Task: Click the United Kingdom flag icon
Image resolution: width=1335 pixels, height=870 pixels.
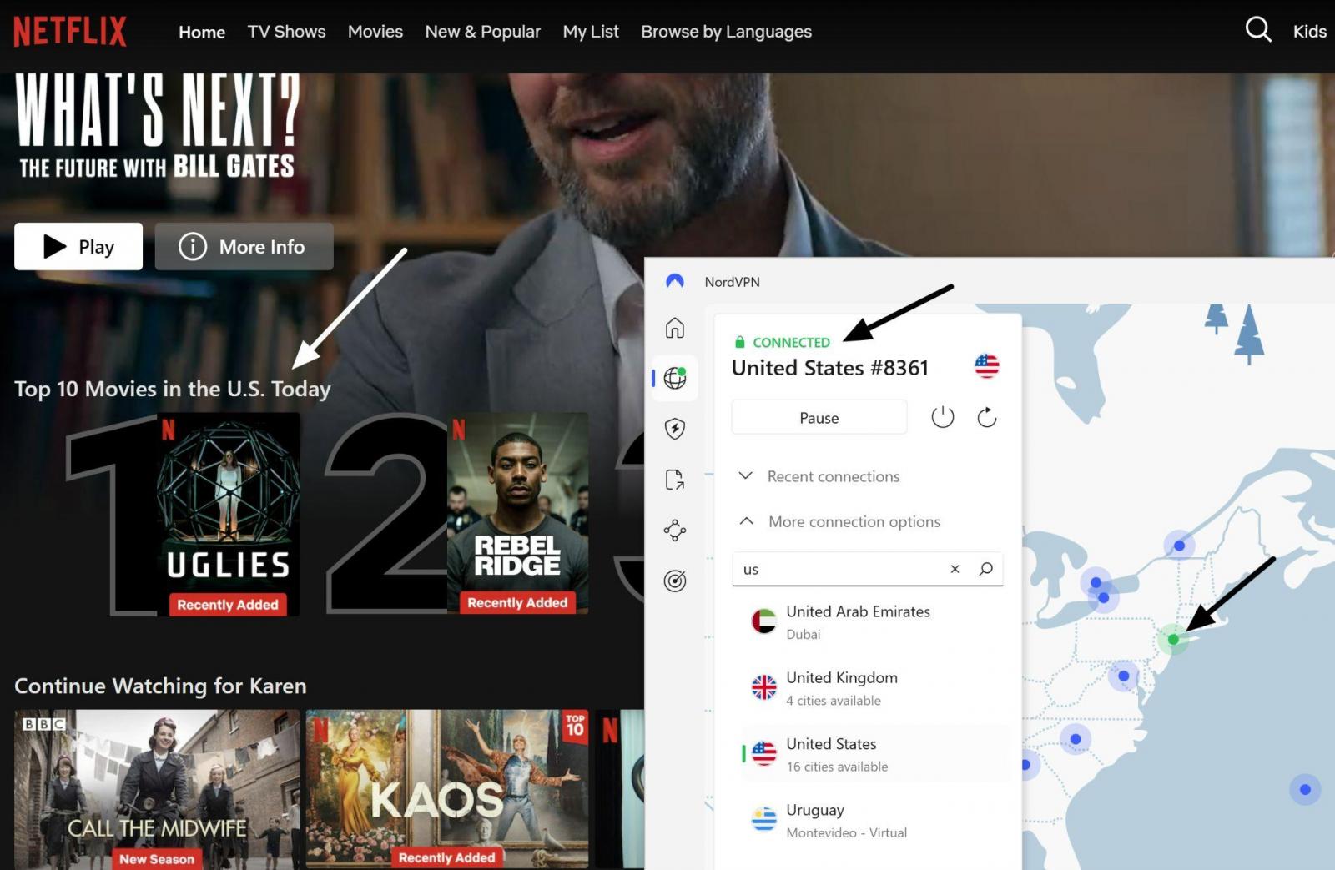Action: tap(763, 687)
